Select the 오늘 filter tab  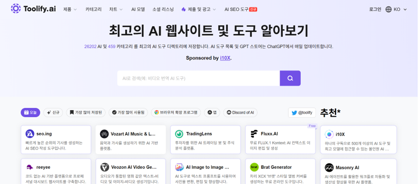pos(30,112)
